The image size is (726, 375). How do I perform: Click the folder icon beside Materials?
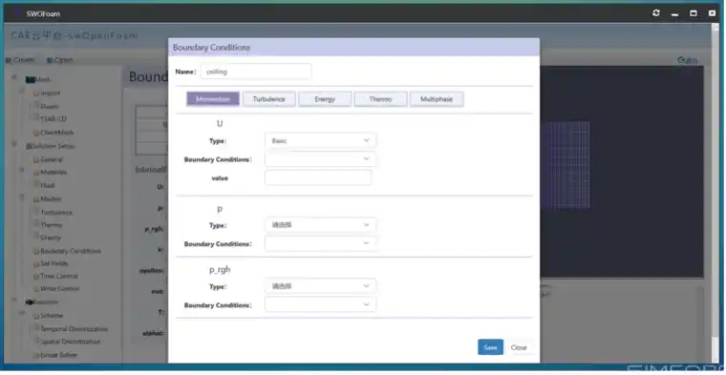tap(36, 172)
